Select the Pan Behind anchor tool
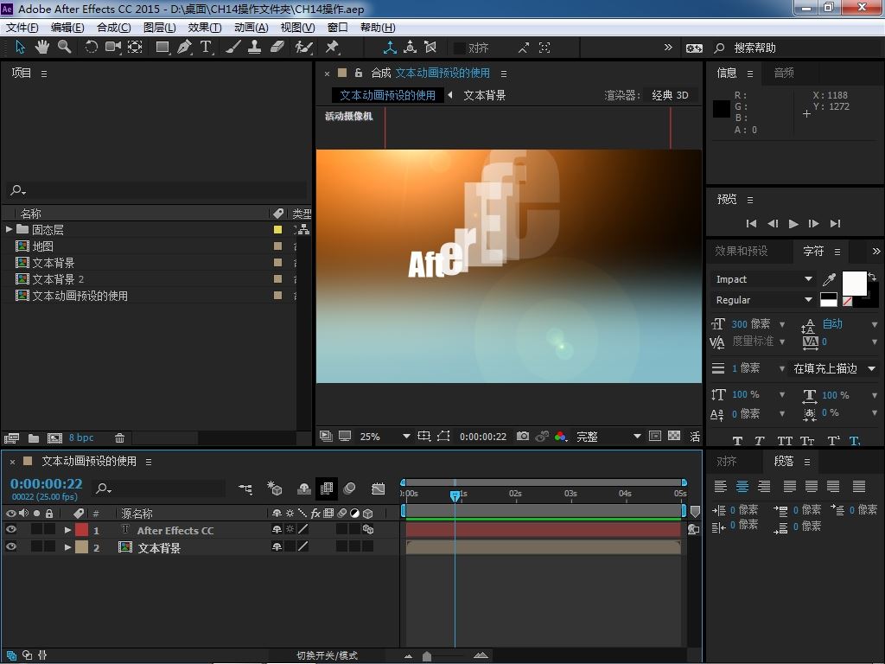This screenshot has width=885, height=664. pyautogui.click(x=135, y=48)
